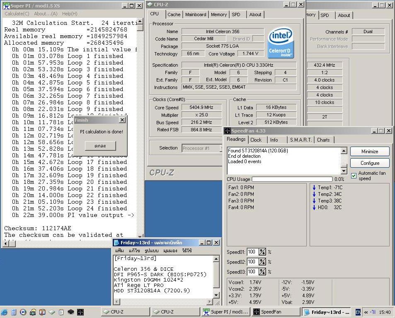Click in the Speed01 value field
The image size is (395, 318).
pos(252,252)
